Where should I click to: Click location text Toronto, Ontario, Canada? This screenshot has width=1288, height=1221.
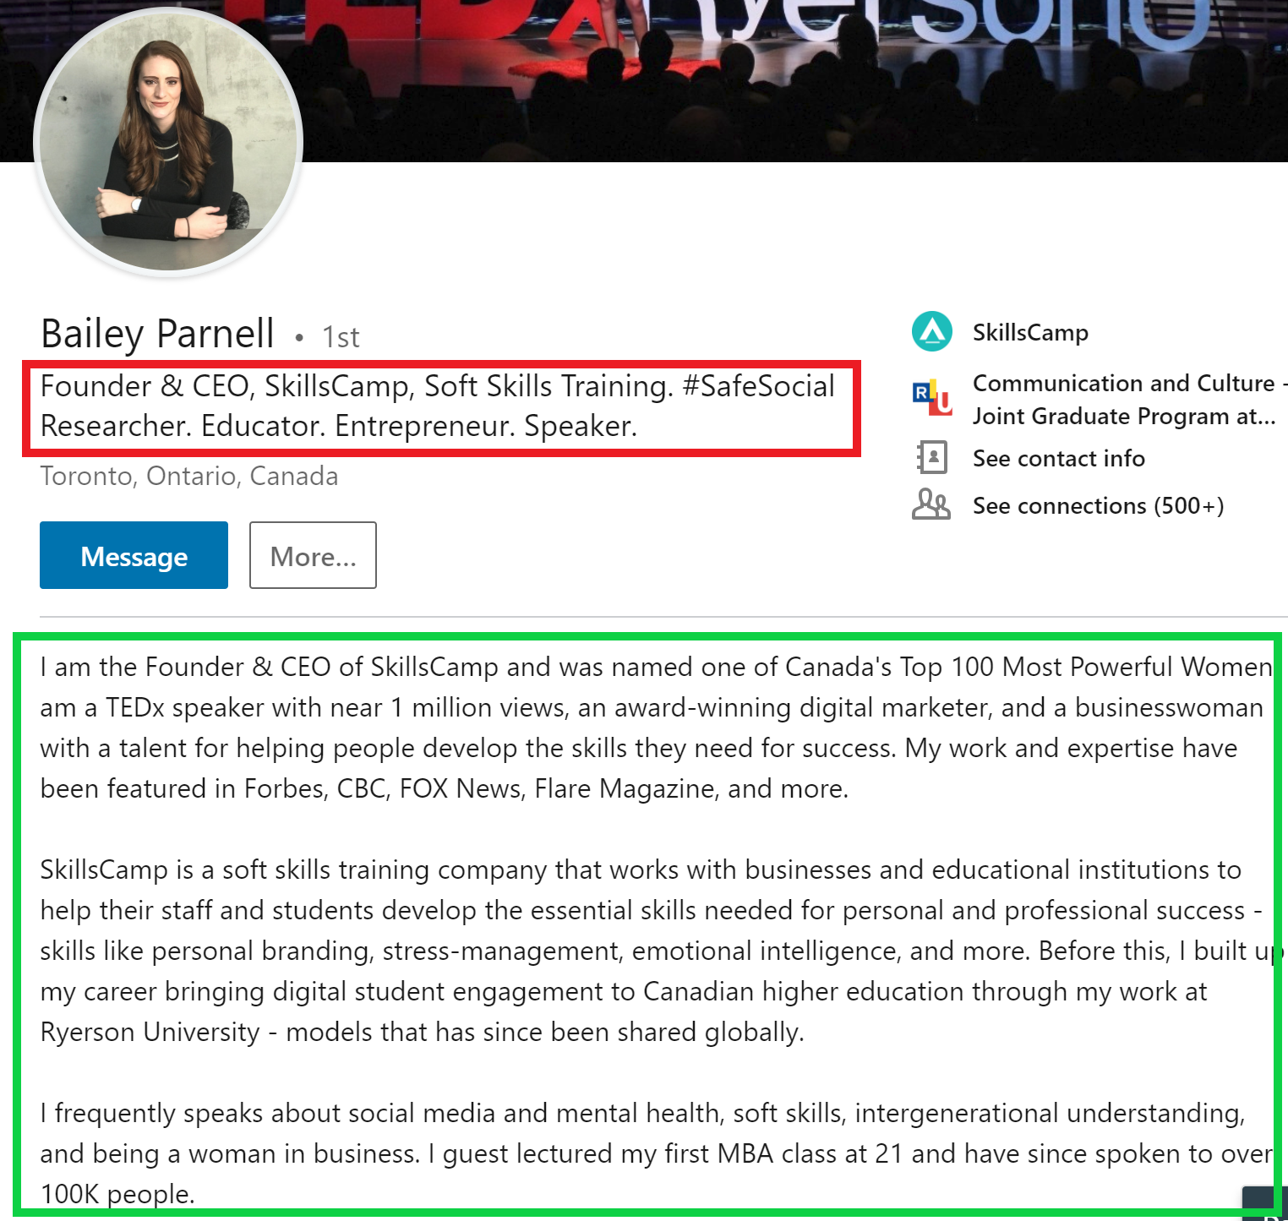click(189, 476)
